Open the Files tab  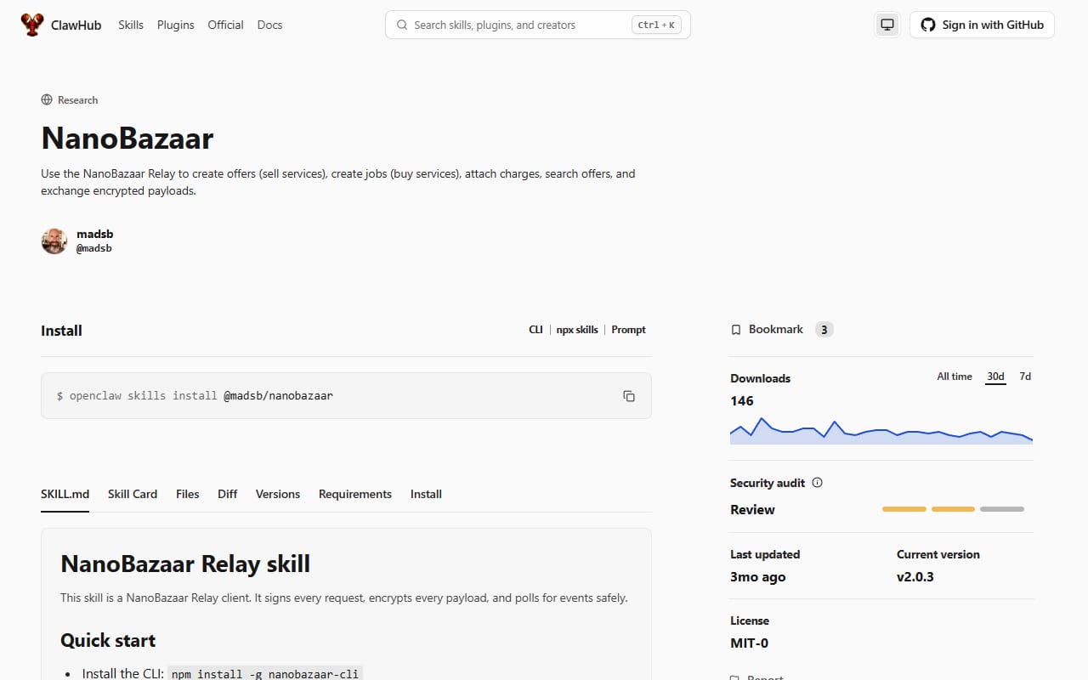tap(188, 494)
